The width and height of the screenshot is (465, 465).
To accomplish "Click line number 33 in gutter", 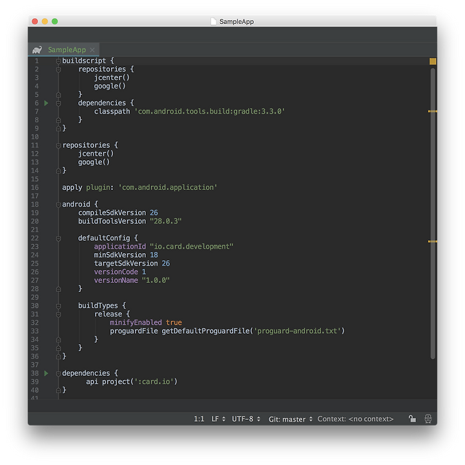I will [x=35, y=331].
